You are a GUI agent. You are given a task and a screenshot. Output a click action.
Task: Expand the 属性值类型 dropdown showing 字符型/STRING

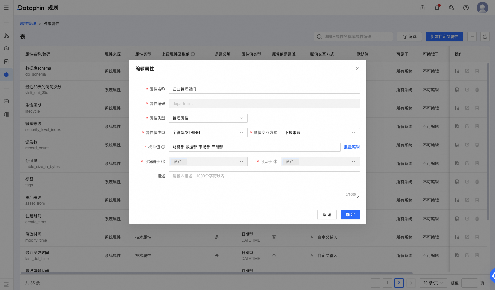coord(208,132)
